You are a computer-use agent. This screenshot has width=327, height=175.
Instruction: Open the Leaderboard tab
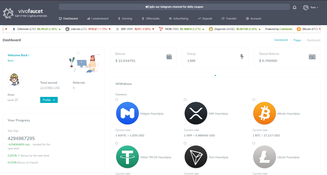pos(98,18)
